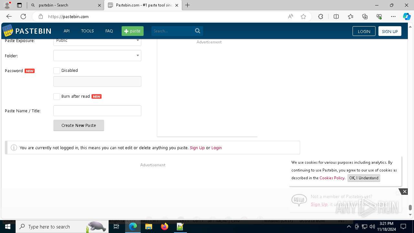
Task: Launch the Copilot sidebar icon
Action: tap(407, 17)
